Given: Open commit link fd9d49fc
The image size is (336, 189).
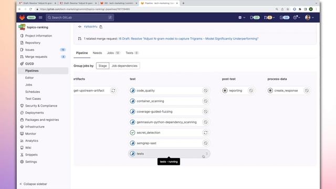Looking at the screenshot, I should click(91, 27).
